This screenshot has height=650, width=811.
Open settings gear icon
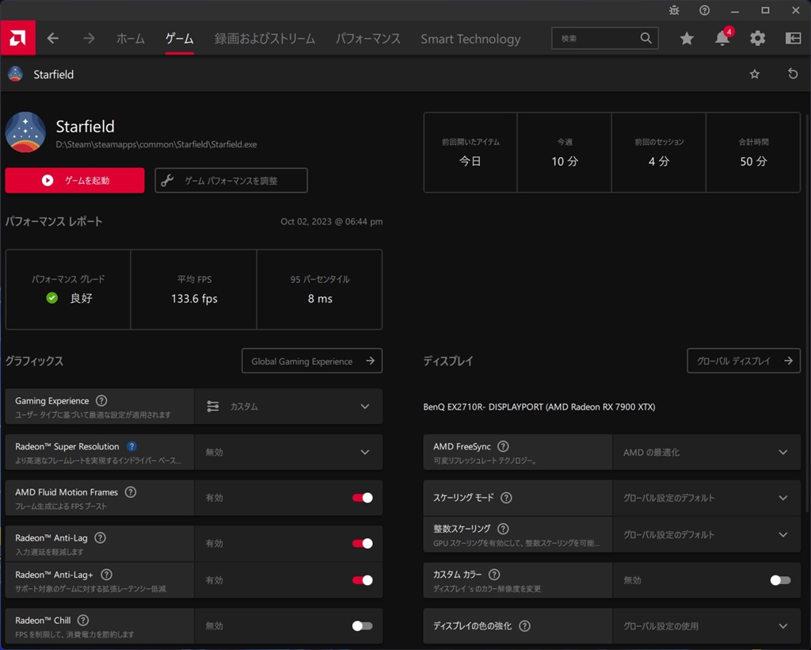[x=758, y=38]
